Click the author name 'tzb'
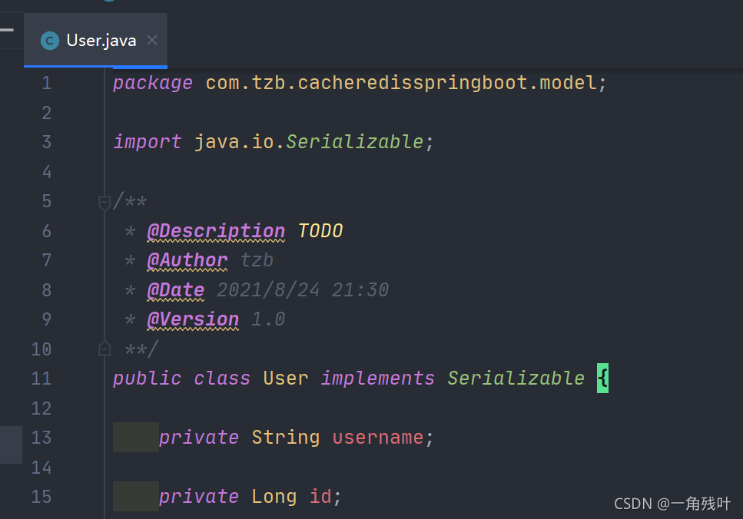 (x=257, y=260)
